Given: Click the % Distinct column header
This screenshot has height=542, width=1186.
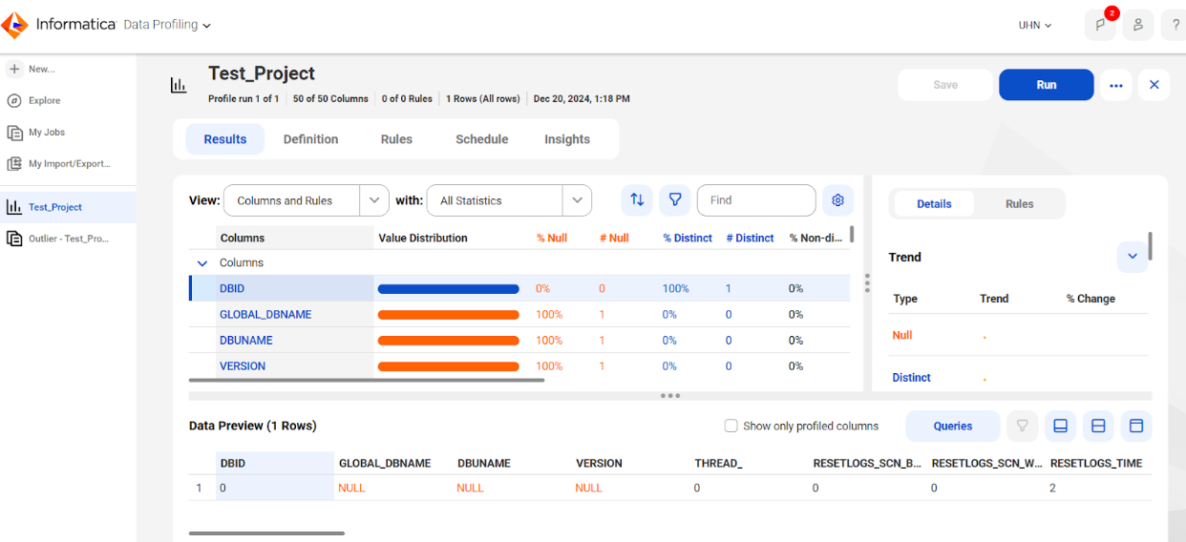Looking at the screenshot, I should (x=688, y=239).
